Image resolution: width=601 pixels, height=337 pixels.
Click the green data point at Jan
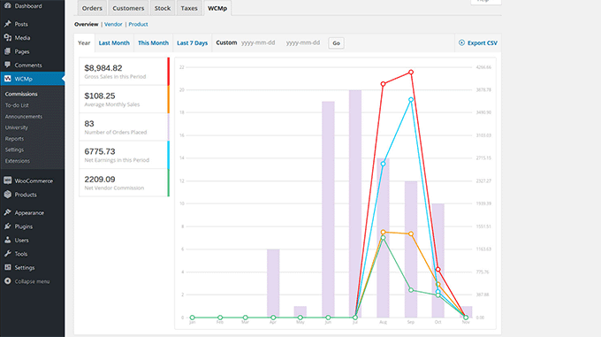[x=193, y=318]
